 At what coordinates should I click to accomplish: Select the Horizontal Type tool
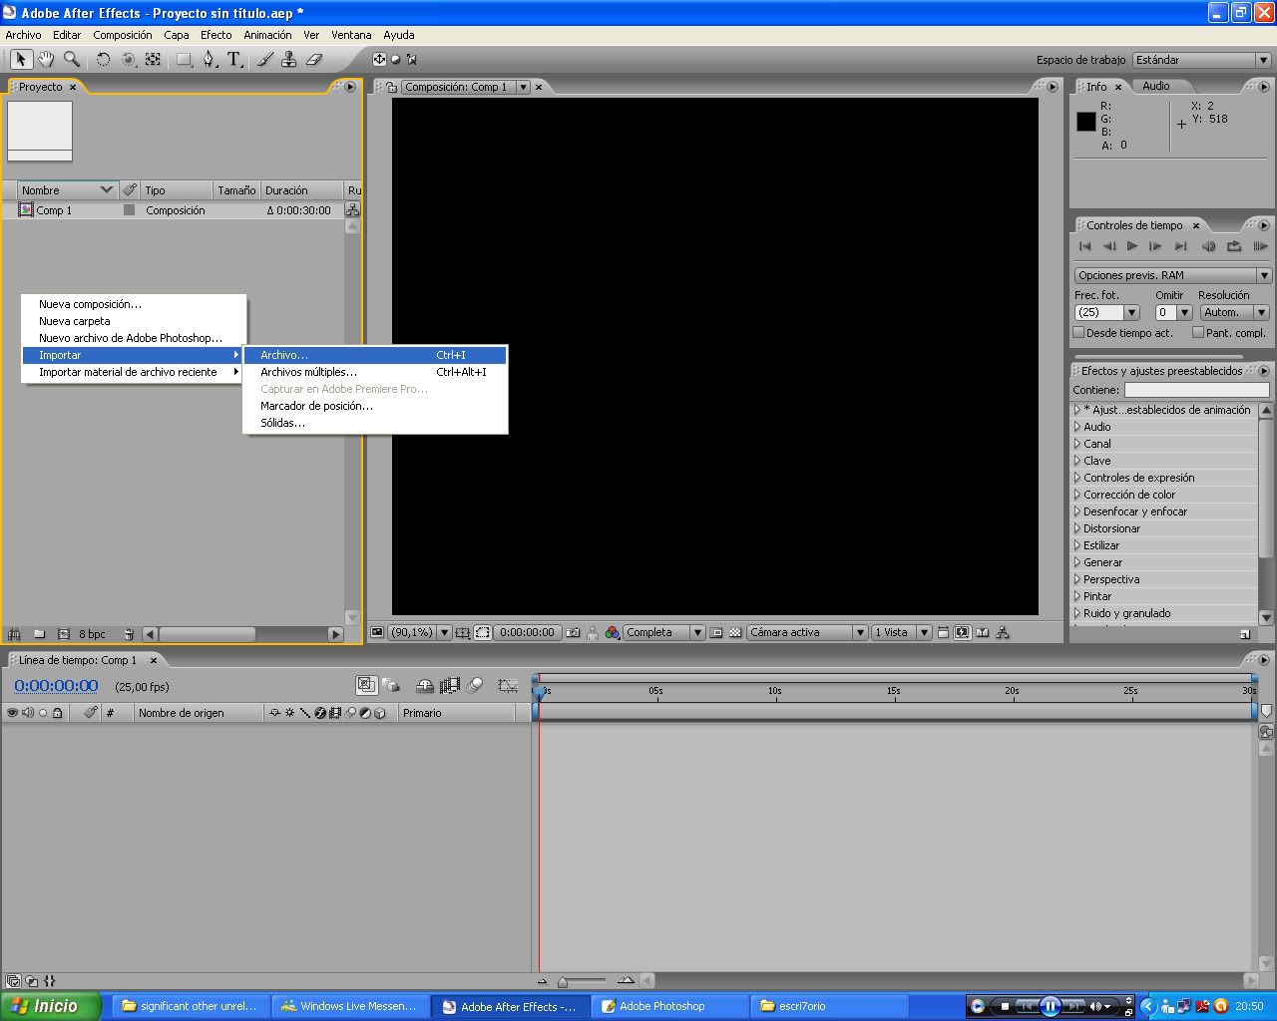point(234,60)
